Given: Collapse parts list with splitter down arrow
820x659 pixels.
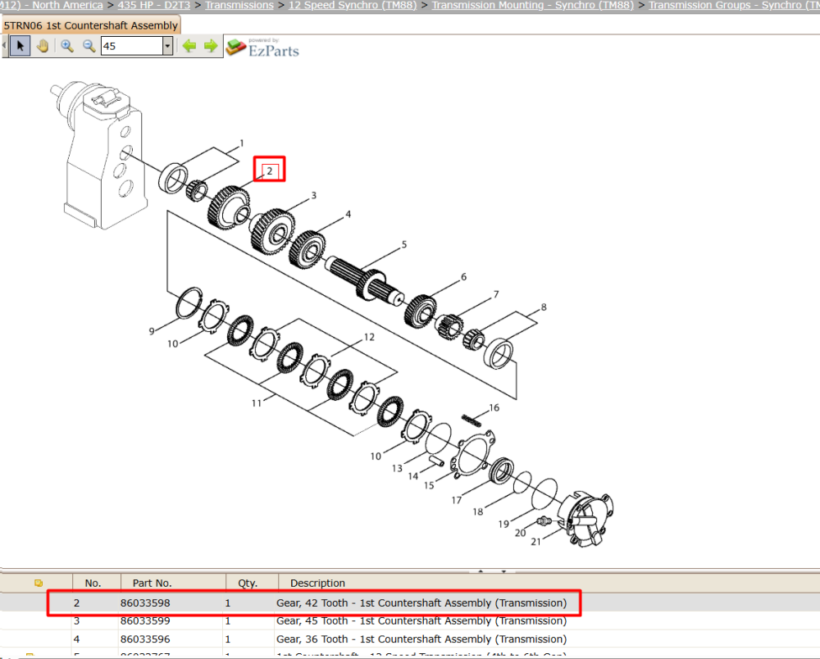Looking at the screenshot, I should (x=503, y=571).
